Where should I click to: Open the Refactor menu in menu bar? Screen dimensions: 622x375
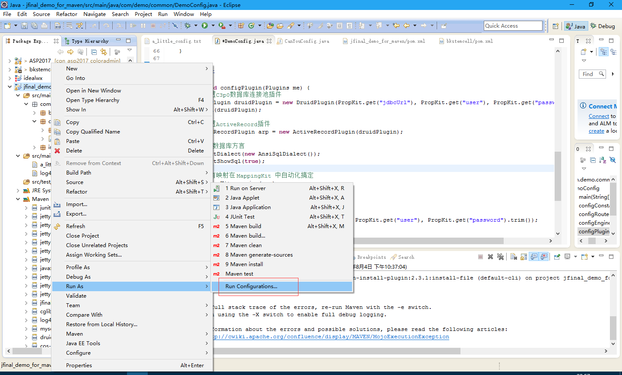pos(67,14)
